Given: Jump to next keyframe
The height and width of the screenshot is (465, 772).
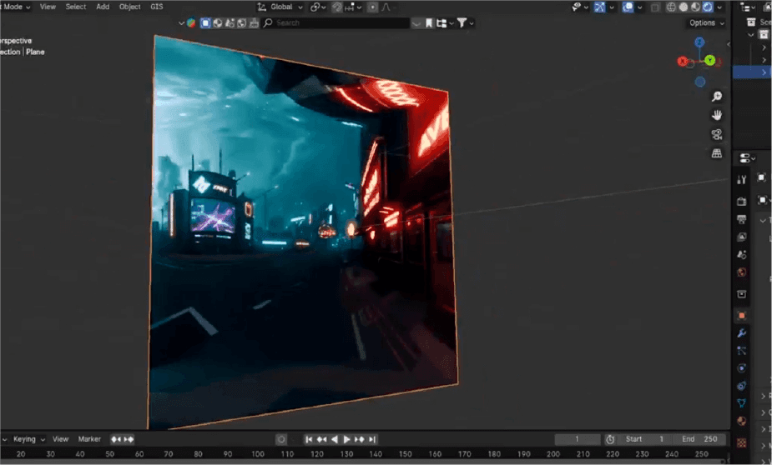Looking at the screenshot, I should tap(360, 439).
